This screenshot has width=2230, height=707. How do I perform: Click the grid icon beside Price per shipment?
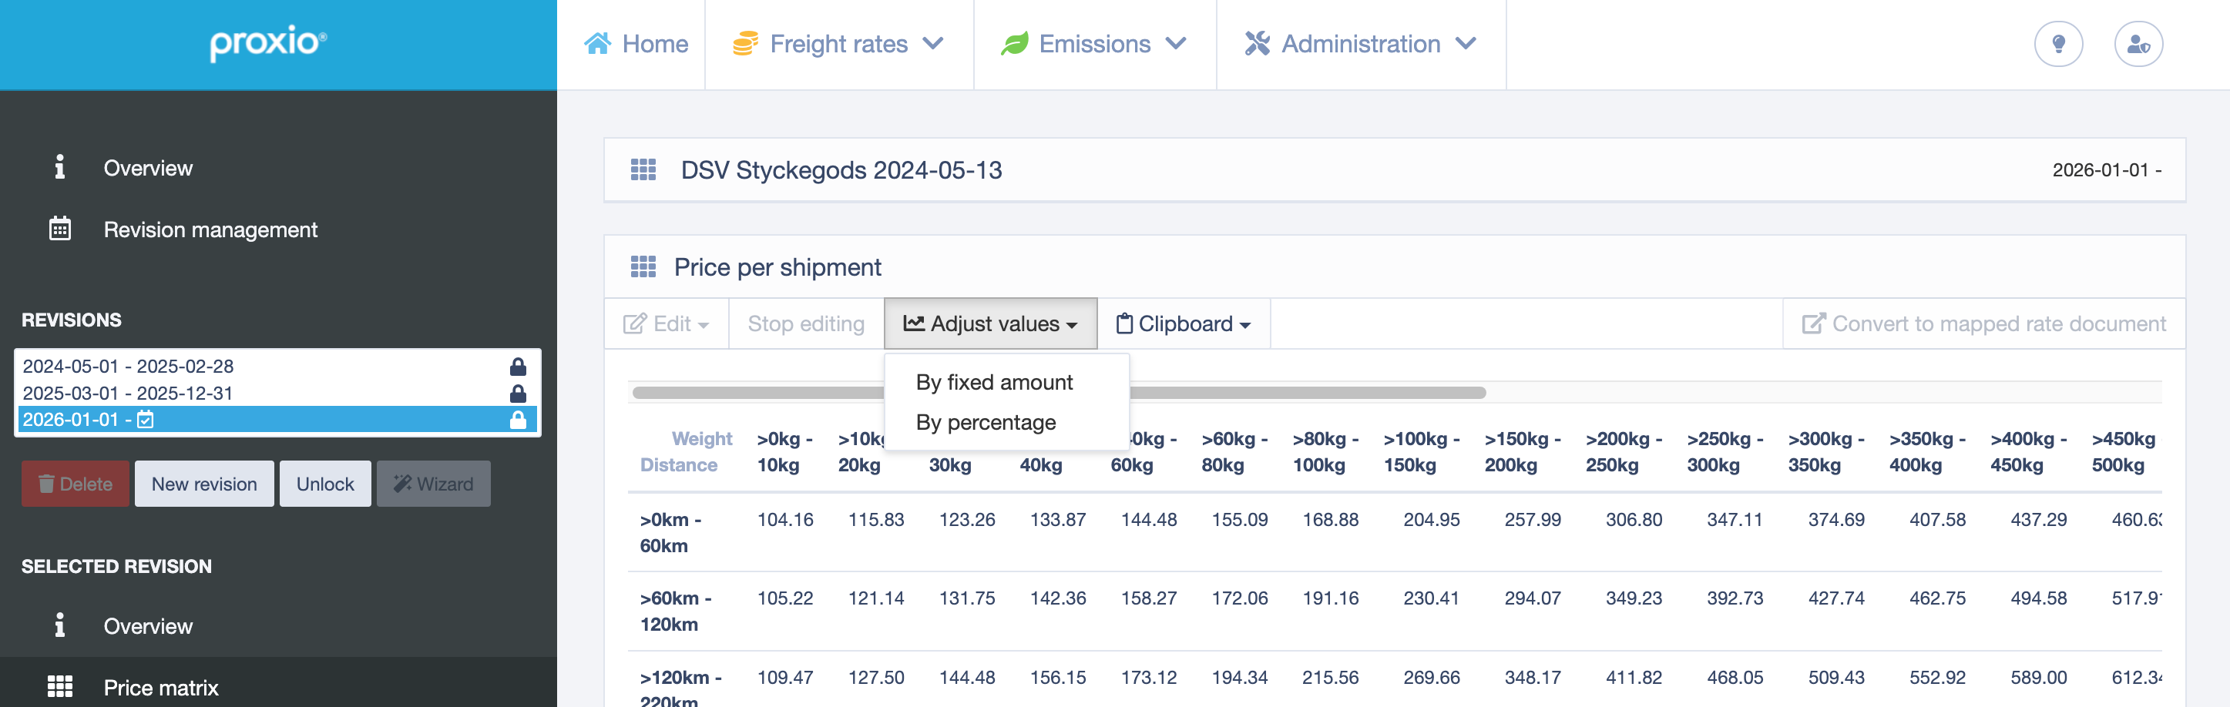pyautogui.click(x=643, y=266)
